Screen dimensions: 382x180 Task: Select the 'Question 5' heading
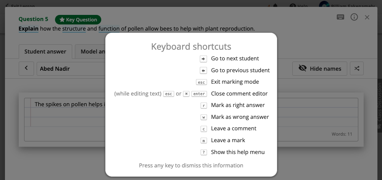(33, 19)
